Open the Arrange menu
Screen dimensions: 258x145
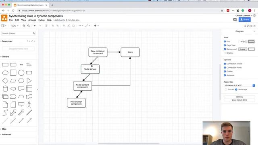click(32, 20)
